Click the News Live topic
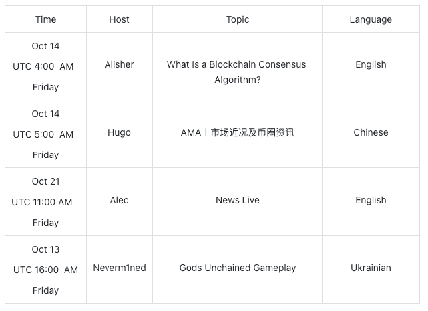Image resolution: width=428 pixels, height=311 pixels. click(237, 200)
